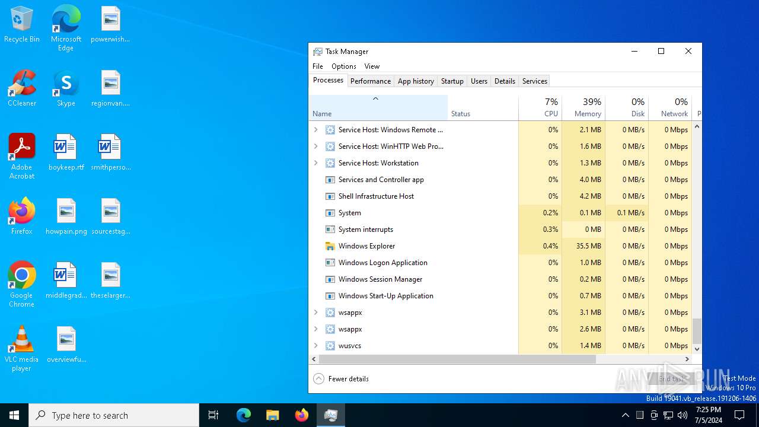This screenshot has height=427, width=759.
Task: Open Firefox desktop shortcut
Action: (22, 217)
